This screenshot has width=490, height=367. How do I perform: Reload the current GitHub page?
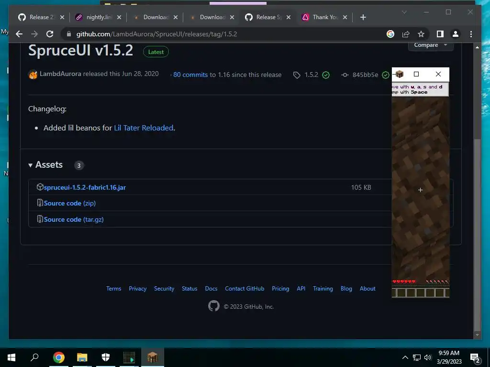coord(50,34)
